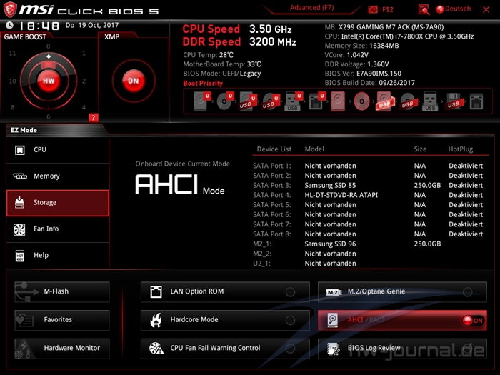Enable LAN Option ROM radio toggle
The height and width of the screenshot is (375, 500).
tap(290, 291)
